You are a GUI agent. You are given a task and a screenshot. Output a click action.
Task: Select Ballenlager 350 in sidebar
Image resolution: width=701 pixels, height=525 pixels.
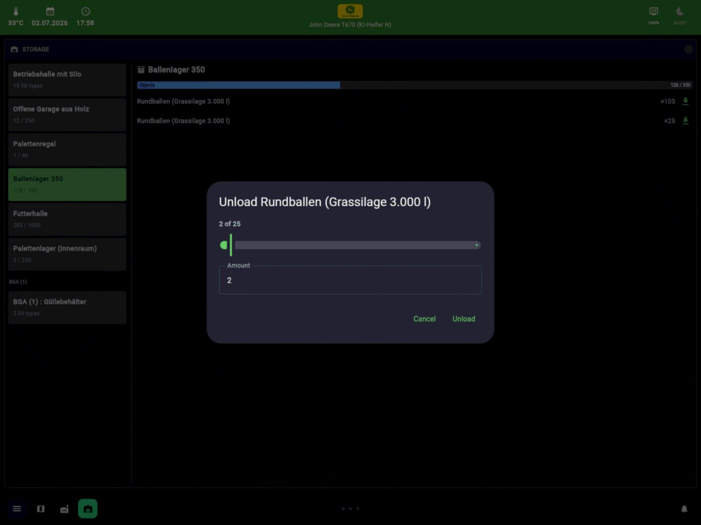[x=67, y=184]
